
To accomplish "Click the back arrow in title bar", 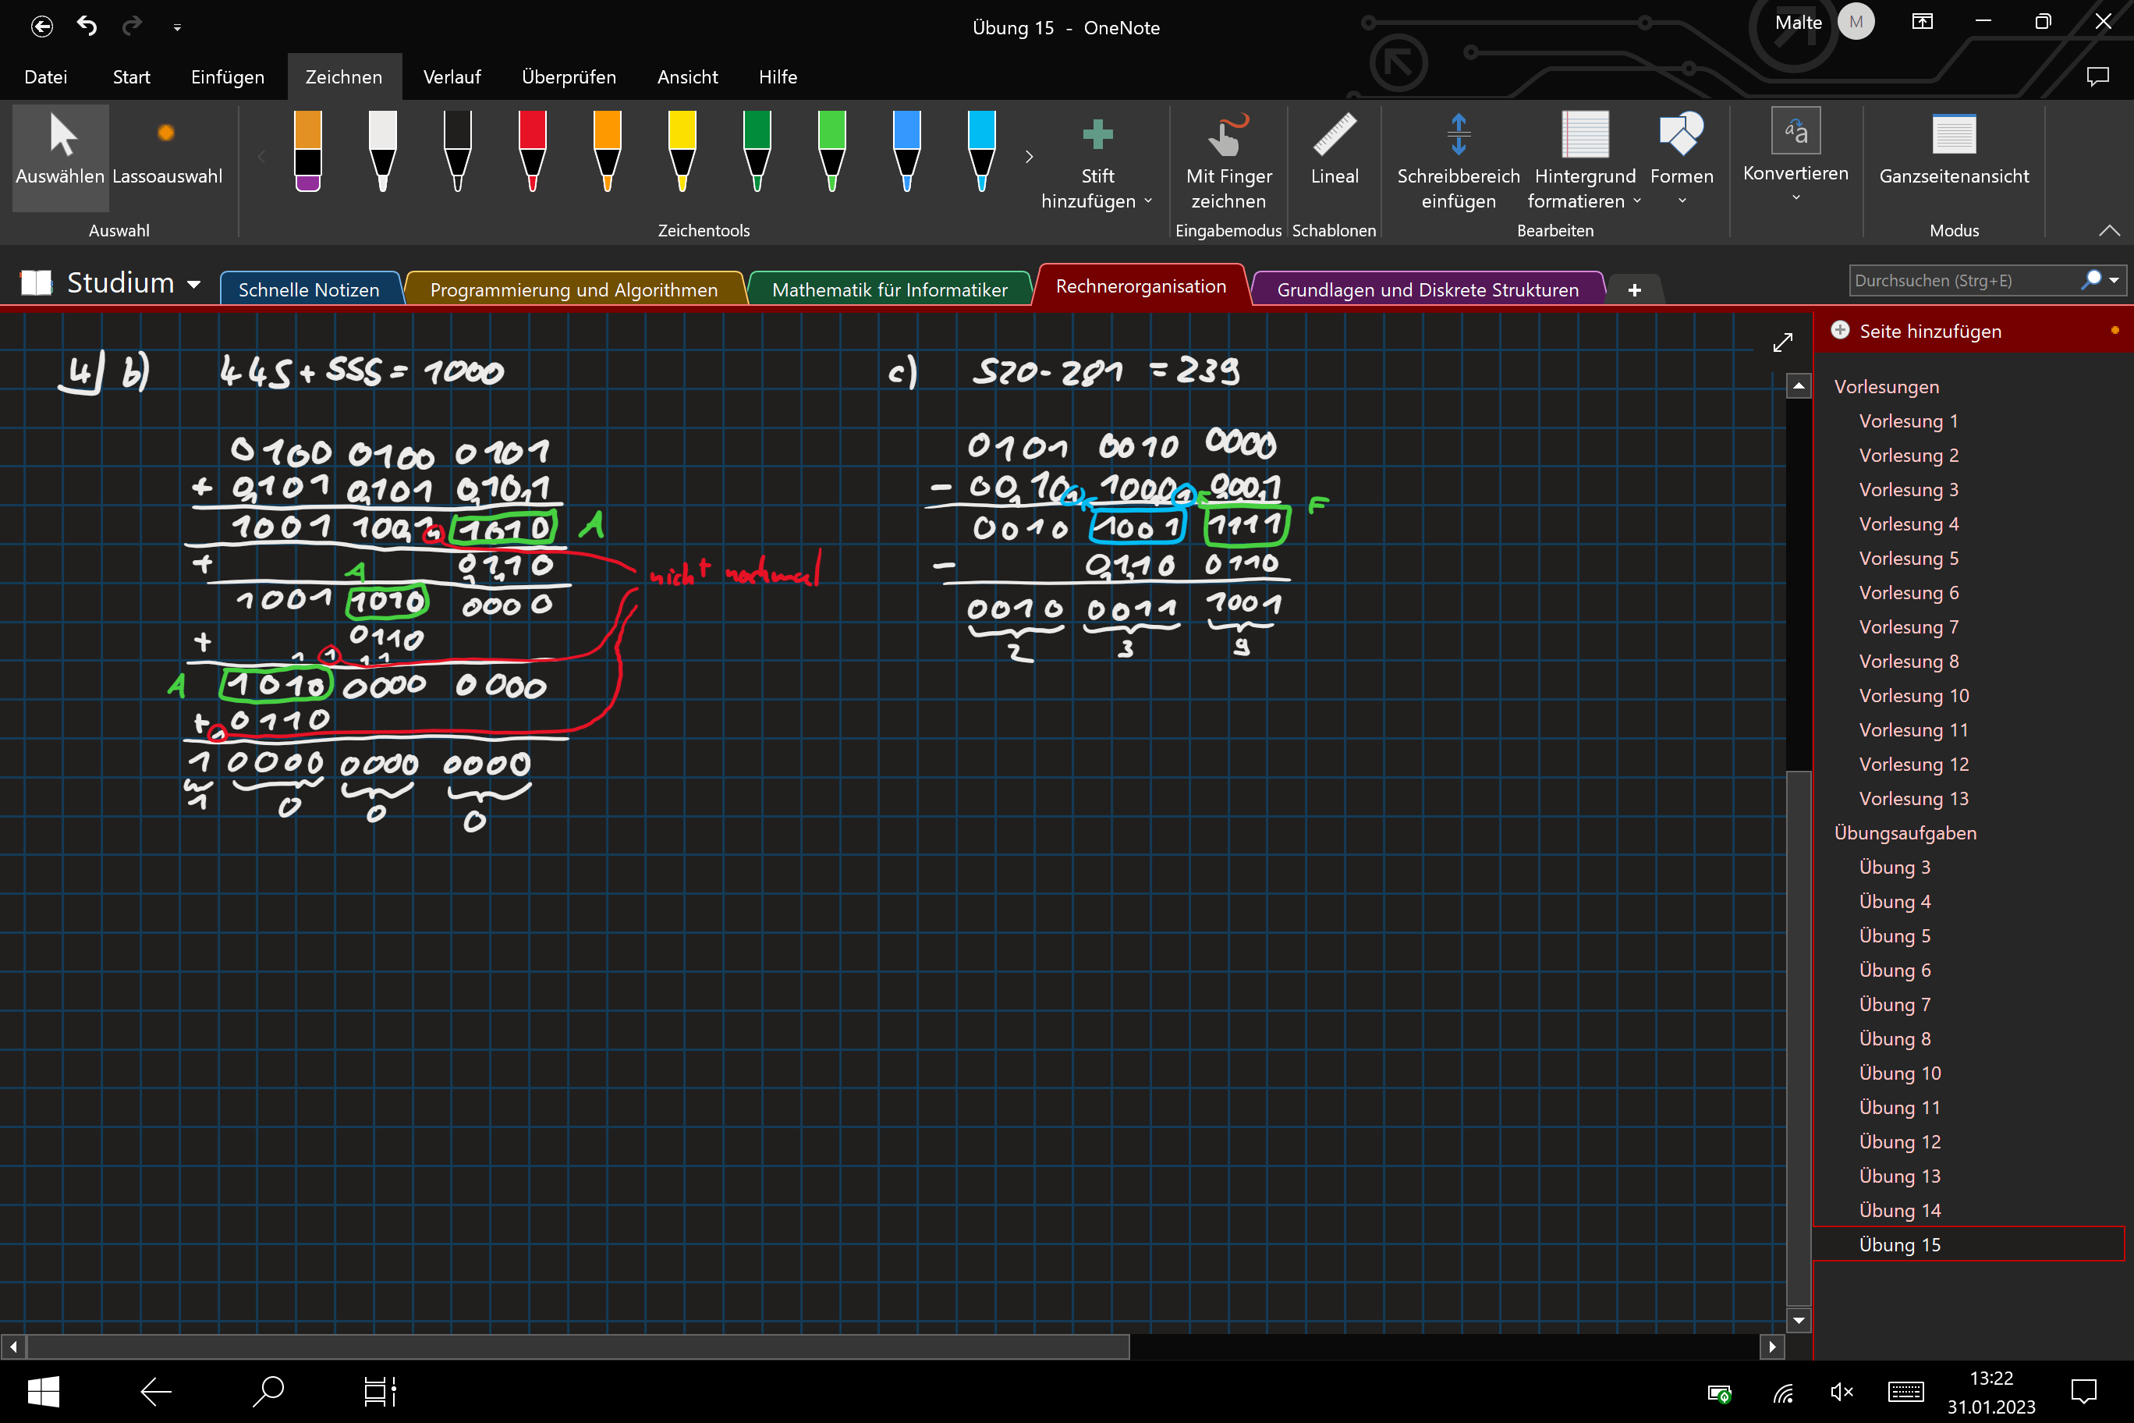I will click(x=42, y=27).
